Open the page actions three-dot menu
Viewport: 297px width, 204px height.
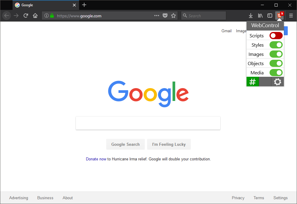157,16
